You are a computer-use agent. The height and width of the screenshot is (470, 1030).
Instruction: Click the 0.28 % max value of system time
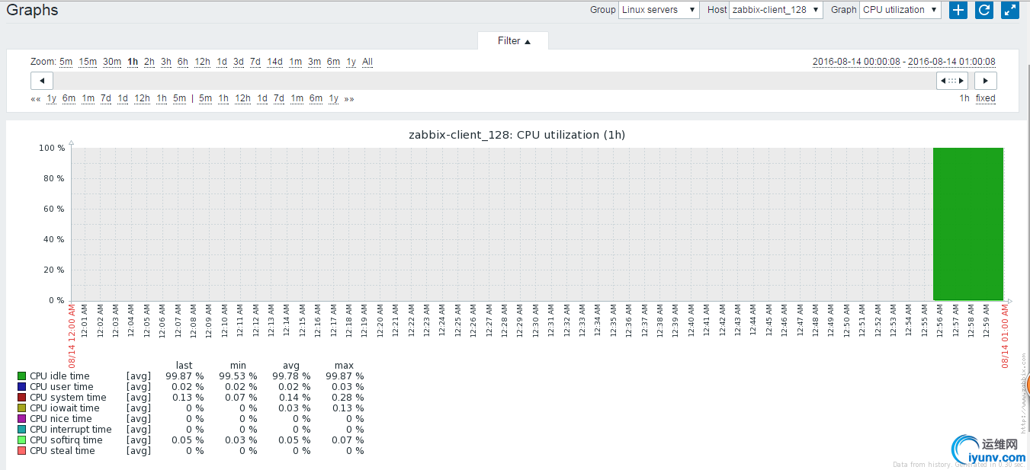point(347,398)
